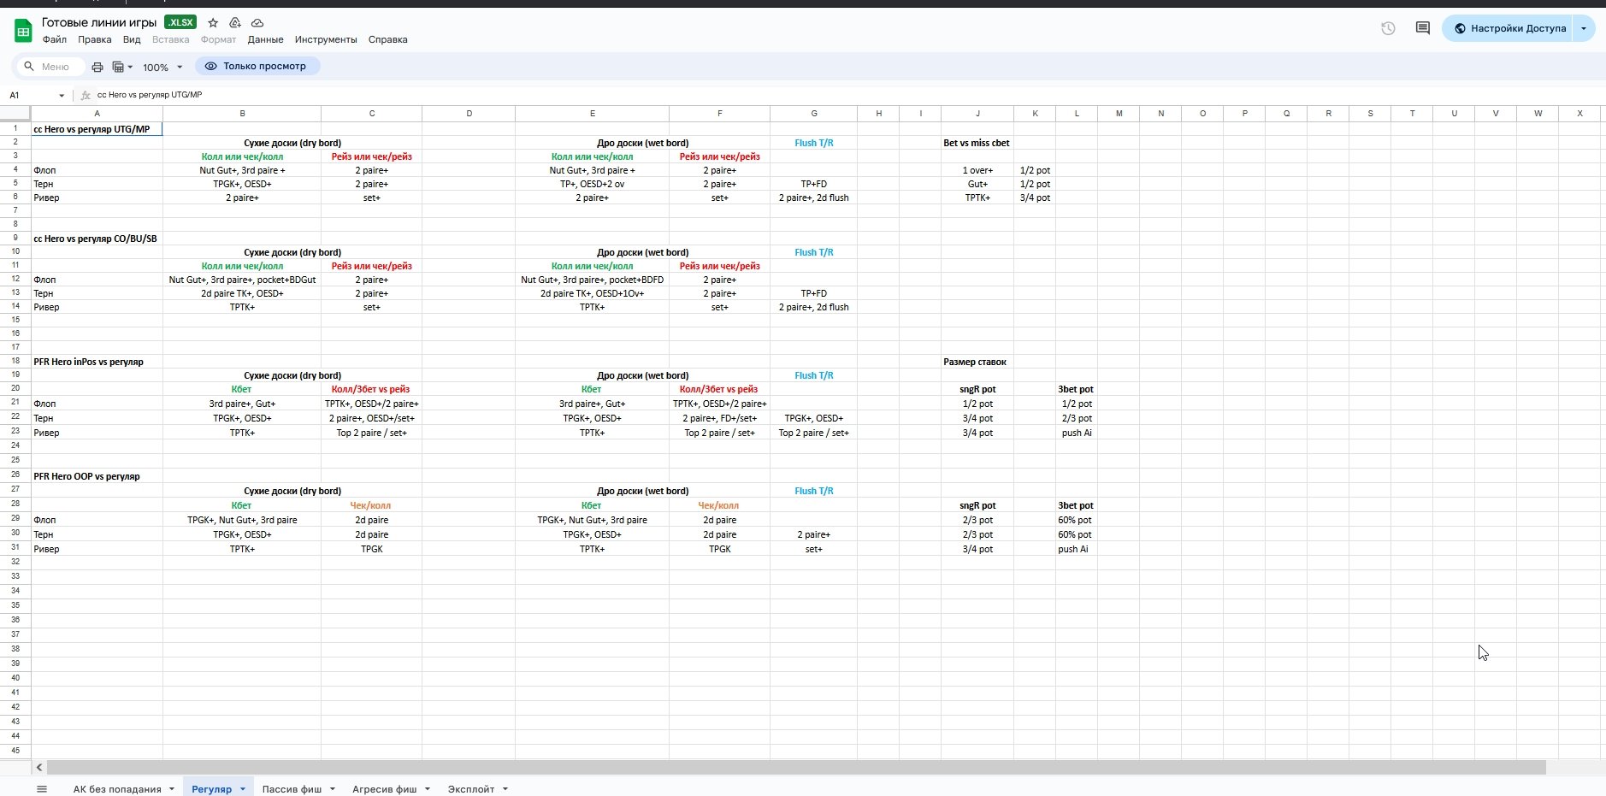1606x796 pixels.
Task: Open the Данные menu
Action: [265, 39]
